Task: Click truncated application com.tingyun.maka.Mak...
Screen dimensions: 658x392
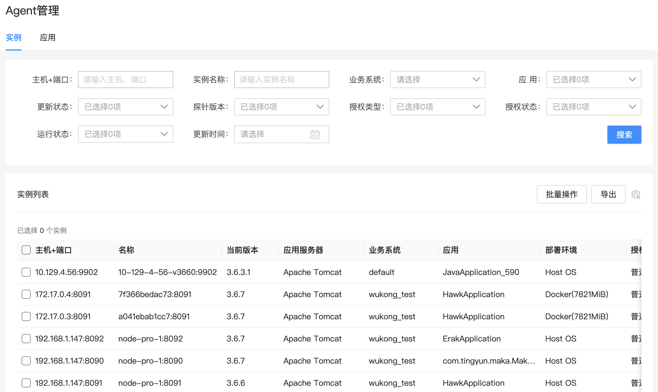Action: coord(489,361)
